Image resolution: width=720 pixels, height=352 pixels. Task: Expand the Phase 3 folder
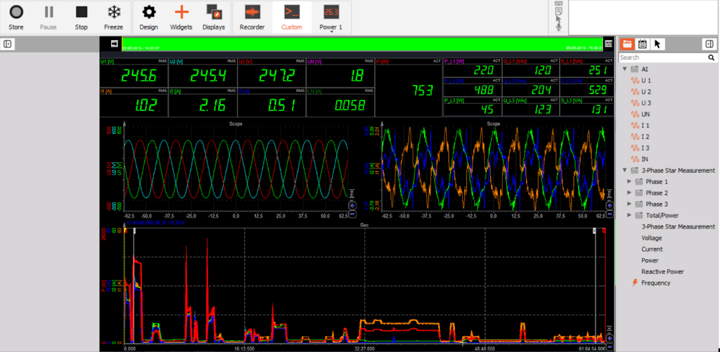[629, 204]
